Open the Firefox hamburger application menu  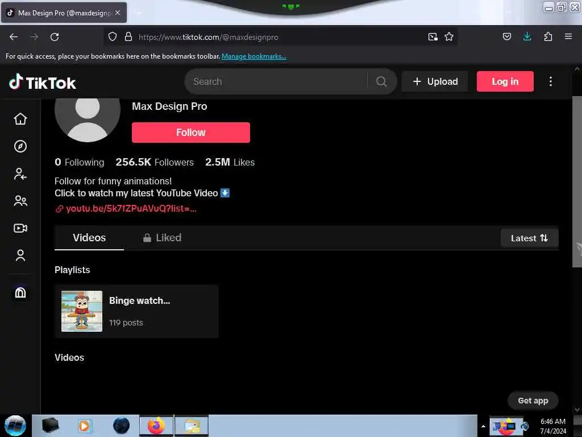[568, 37]
